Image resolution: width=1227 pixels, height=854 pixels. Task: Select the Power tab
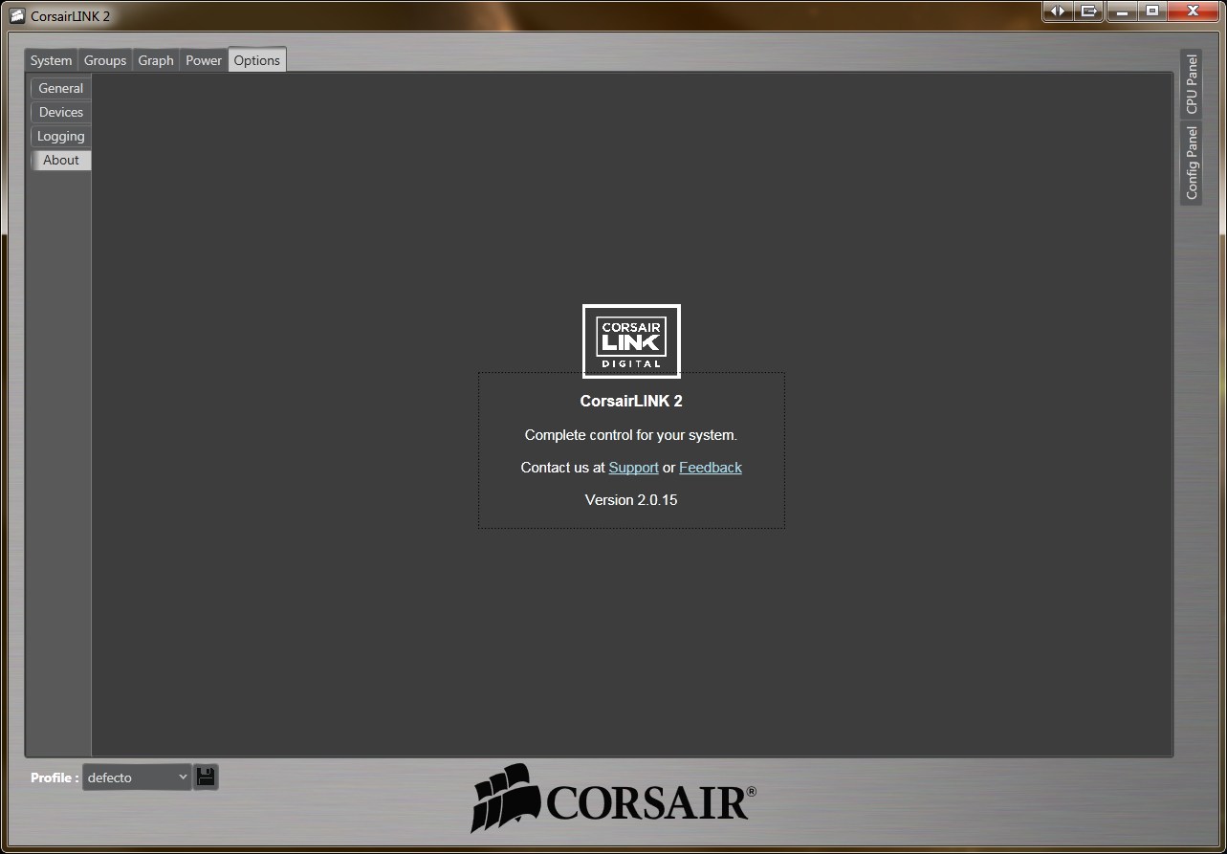click(x=204, y=60)
